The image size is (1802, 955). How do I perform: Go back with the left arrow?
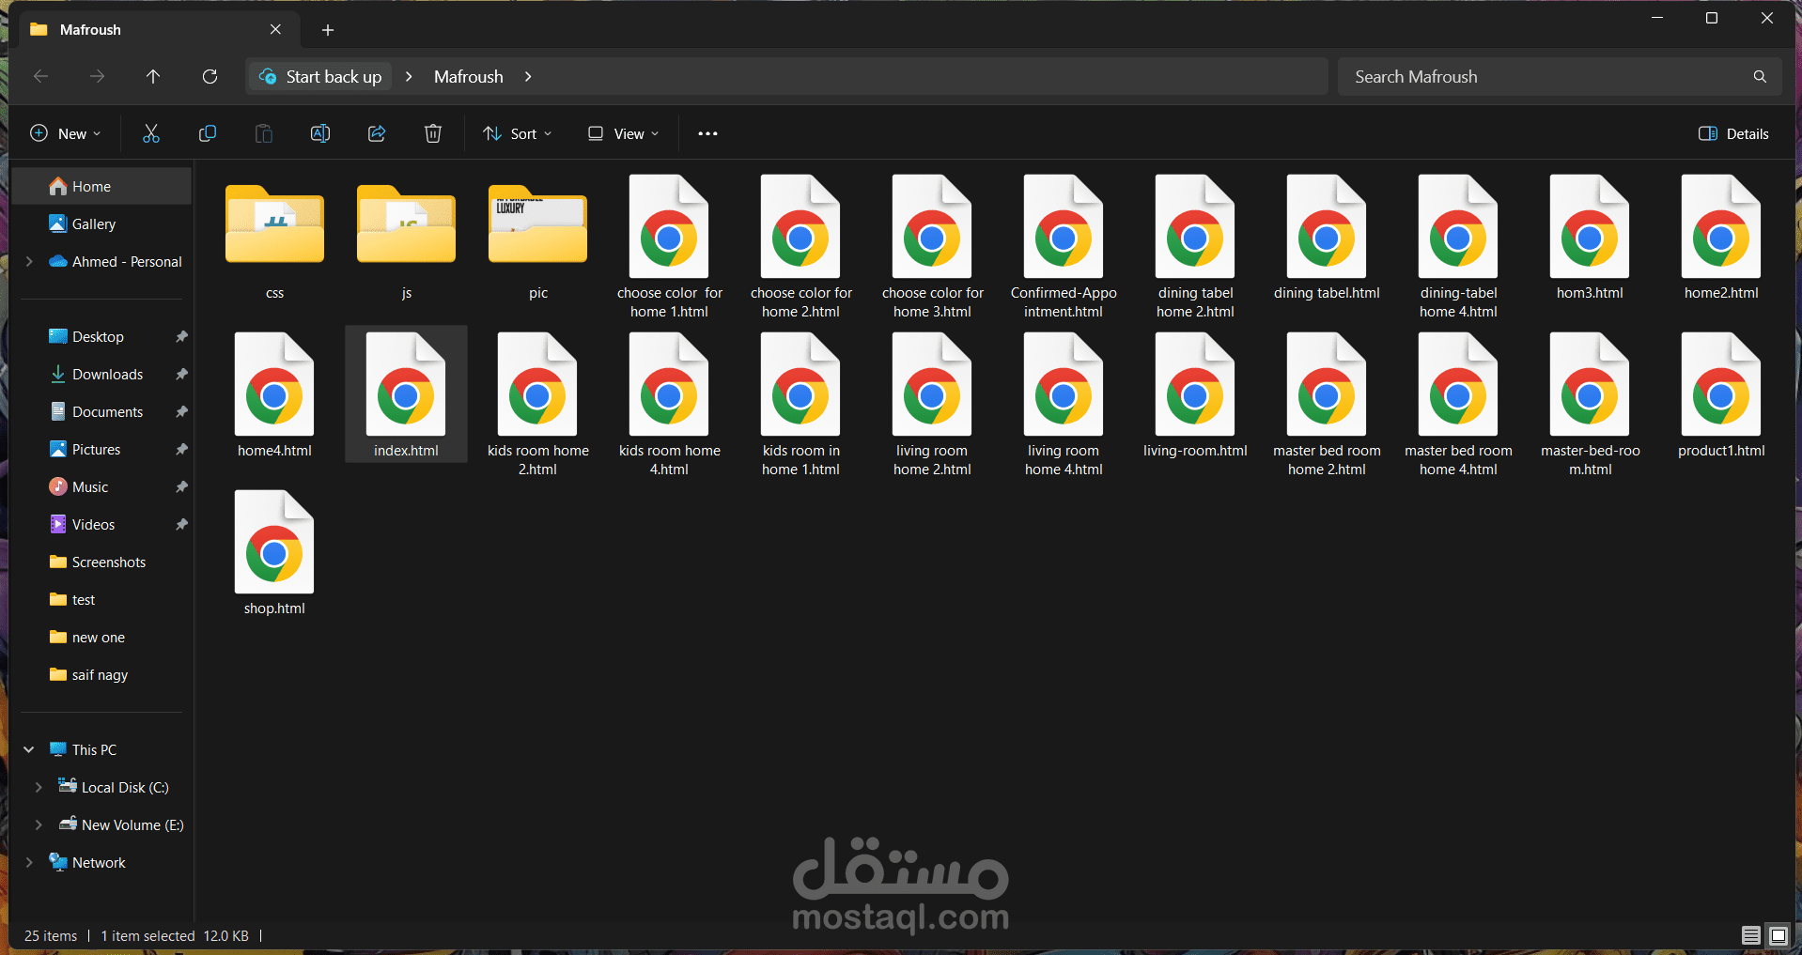coord(40,76)
